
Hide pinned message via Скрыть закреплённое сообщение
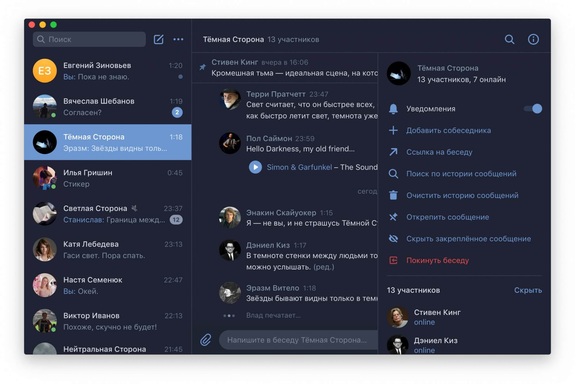click(x=468, y=239)
